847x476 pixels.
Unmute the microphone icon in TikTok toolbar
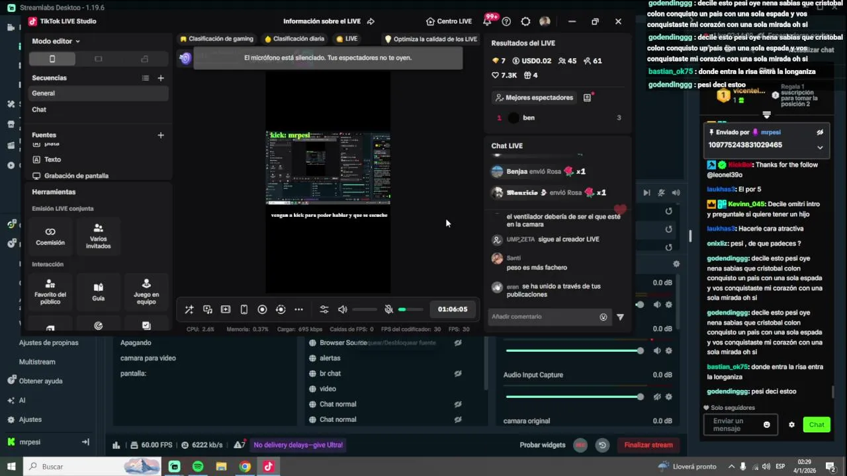(389, 309)
